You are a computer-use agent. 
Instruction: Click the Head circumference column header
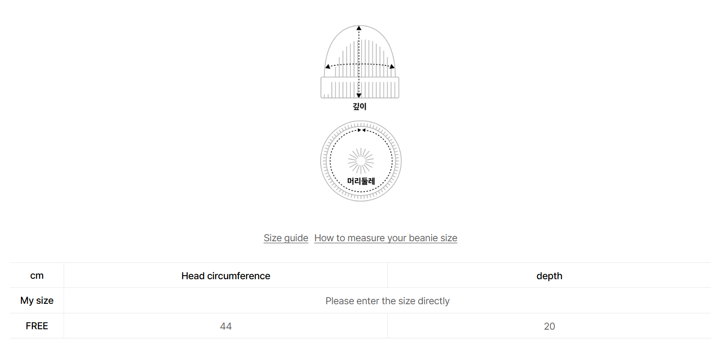coord(226,276)
